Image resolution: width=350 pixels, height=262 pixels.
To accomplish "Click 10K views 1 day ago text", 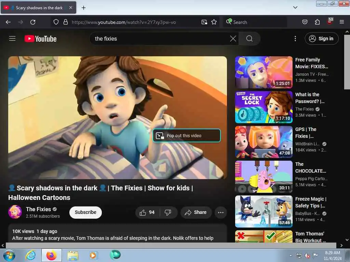I will point(35,231).
